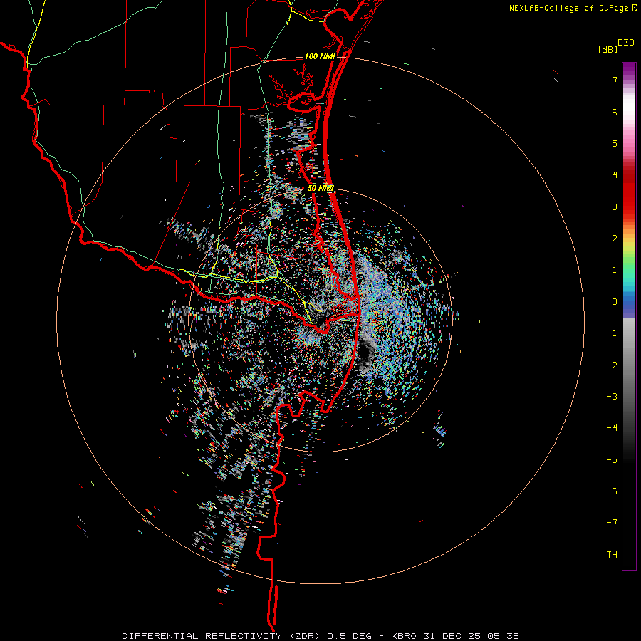The height and width of the screenshot is (641, 641).
Task: Click the legend value -4
Action: tap(612, 428)
